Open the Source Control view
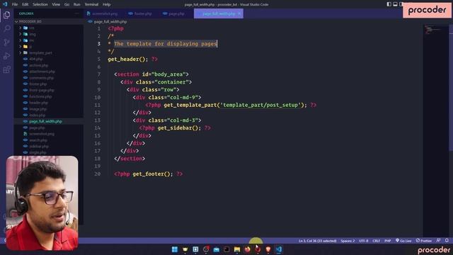 pyautogui.click(x=6, y=42)
